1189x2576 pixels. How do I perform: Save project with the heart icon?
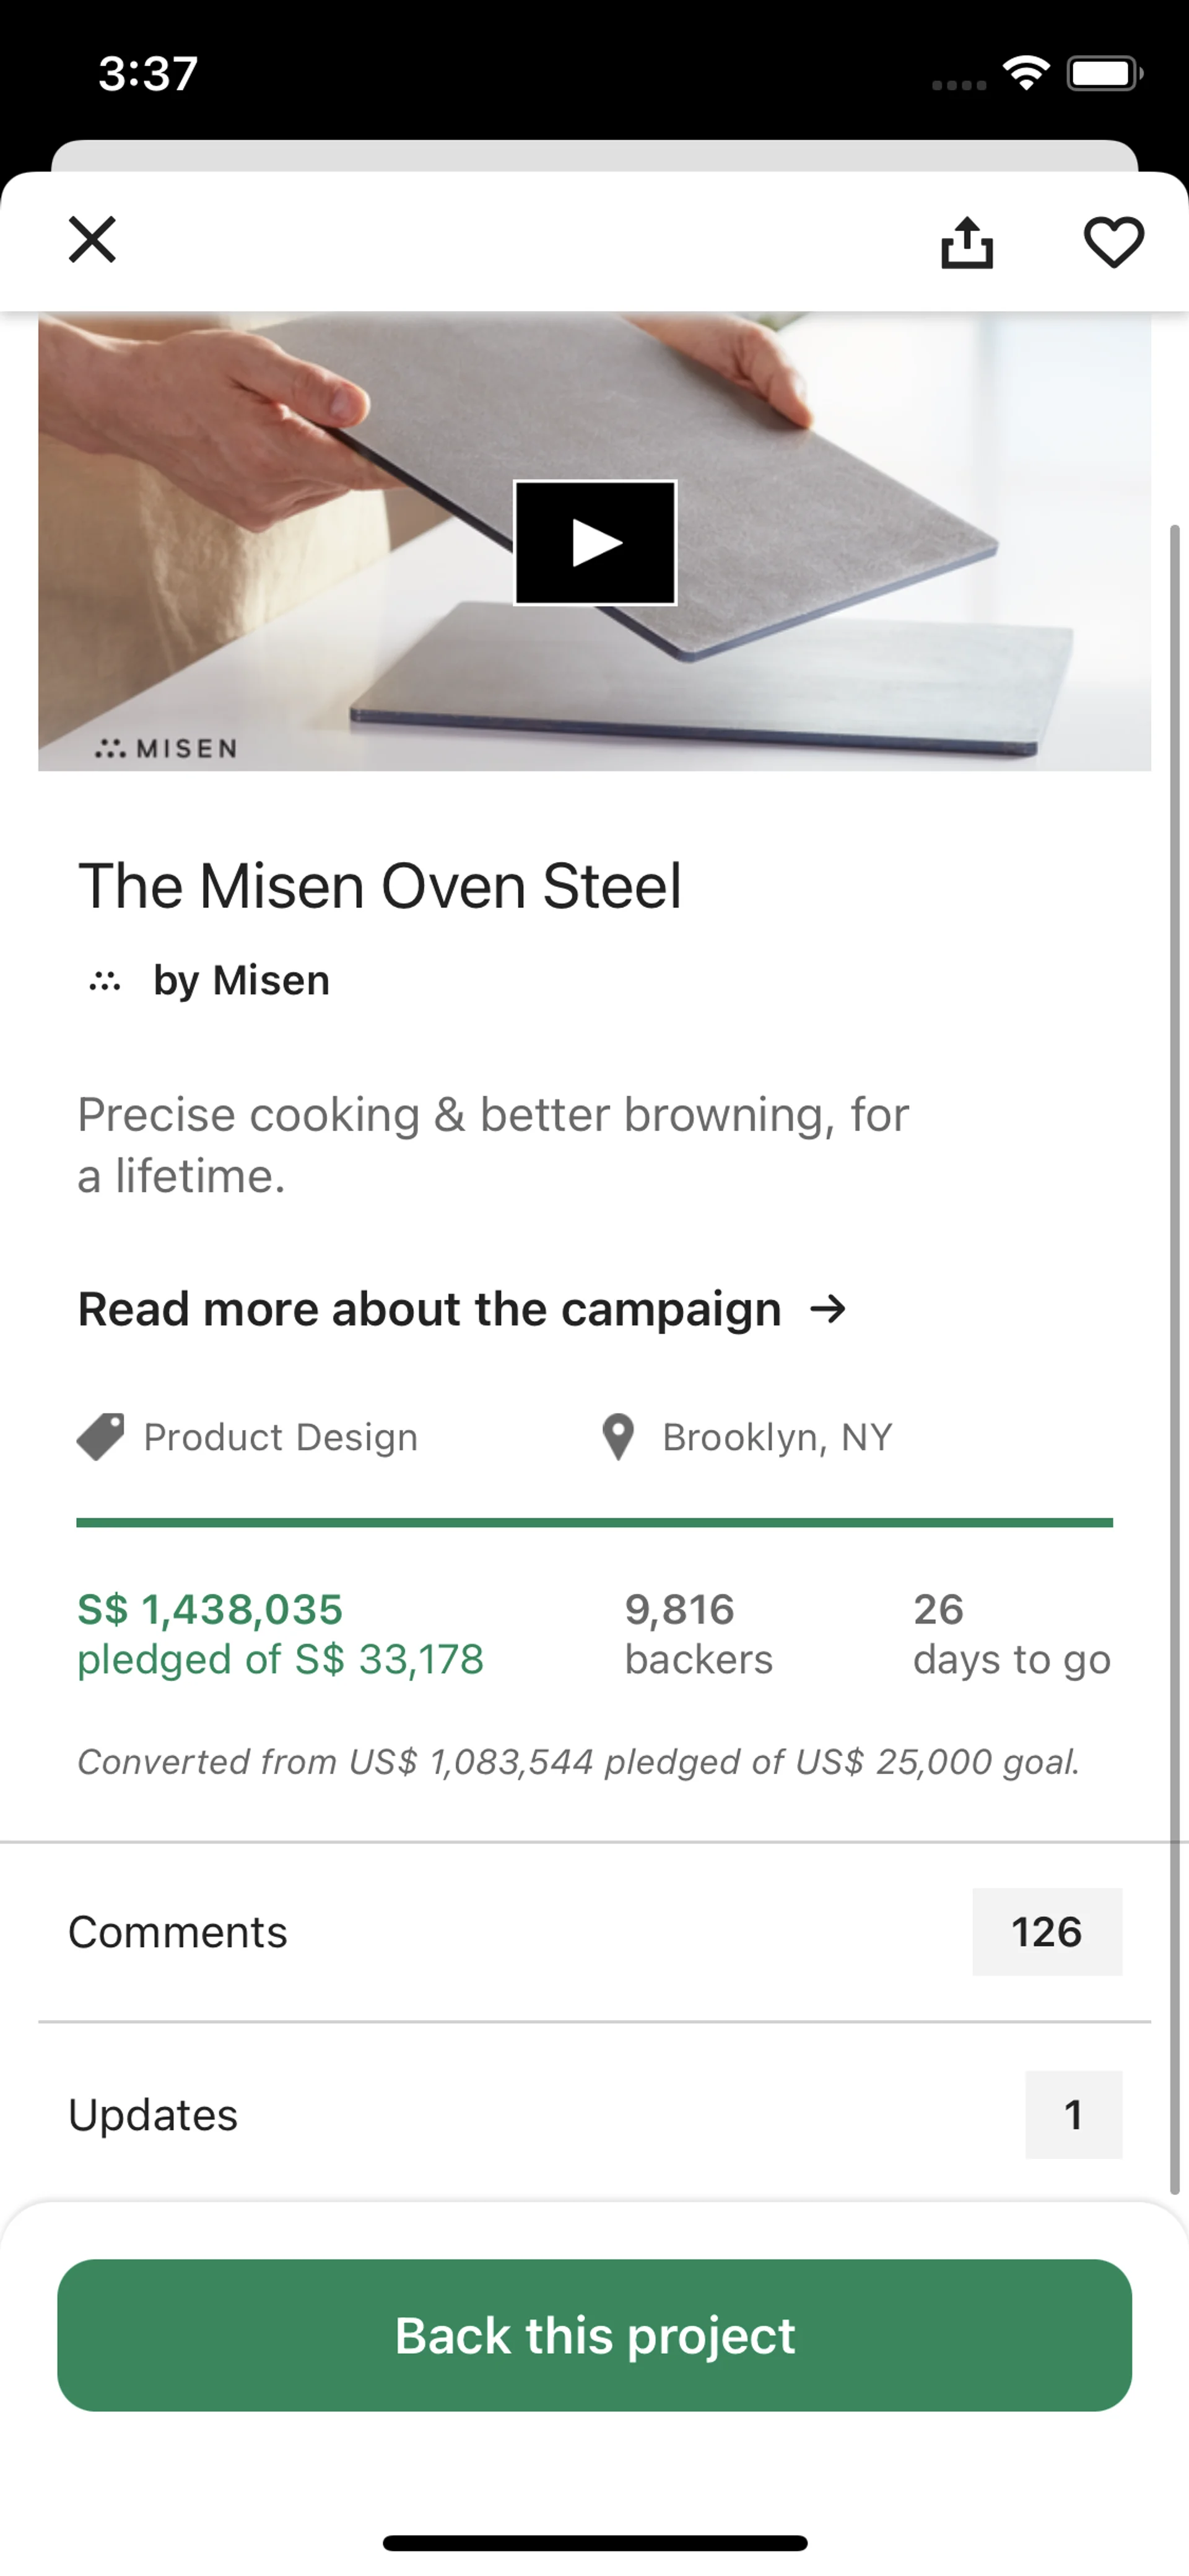1113,242
